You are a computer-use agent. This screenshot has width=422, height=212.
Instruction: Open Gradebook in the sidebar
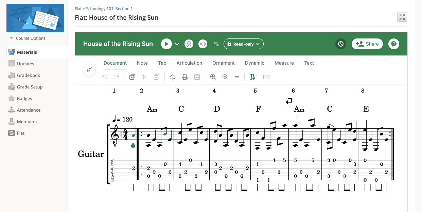pos(28,75)
